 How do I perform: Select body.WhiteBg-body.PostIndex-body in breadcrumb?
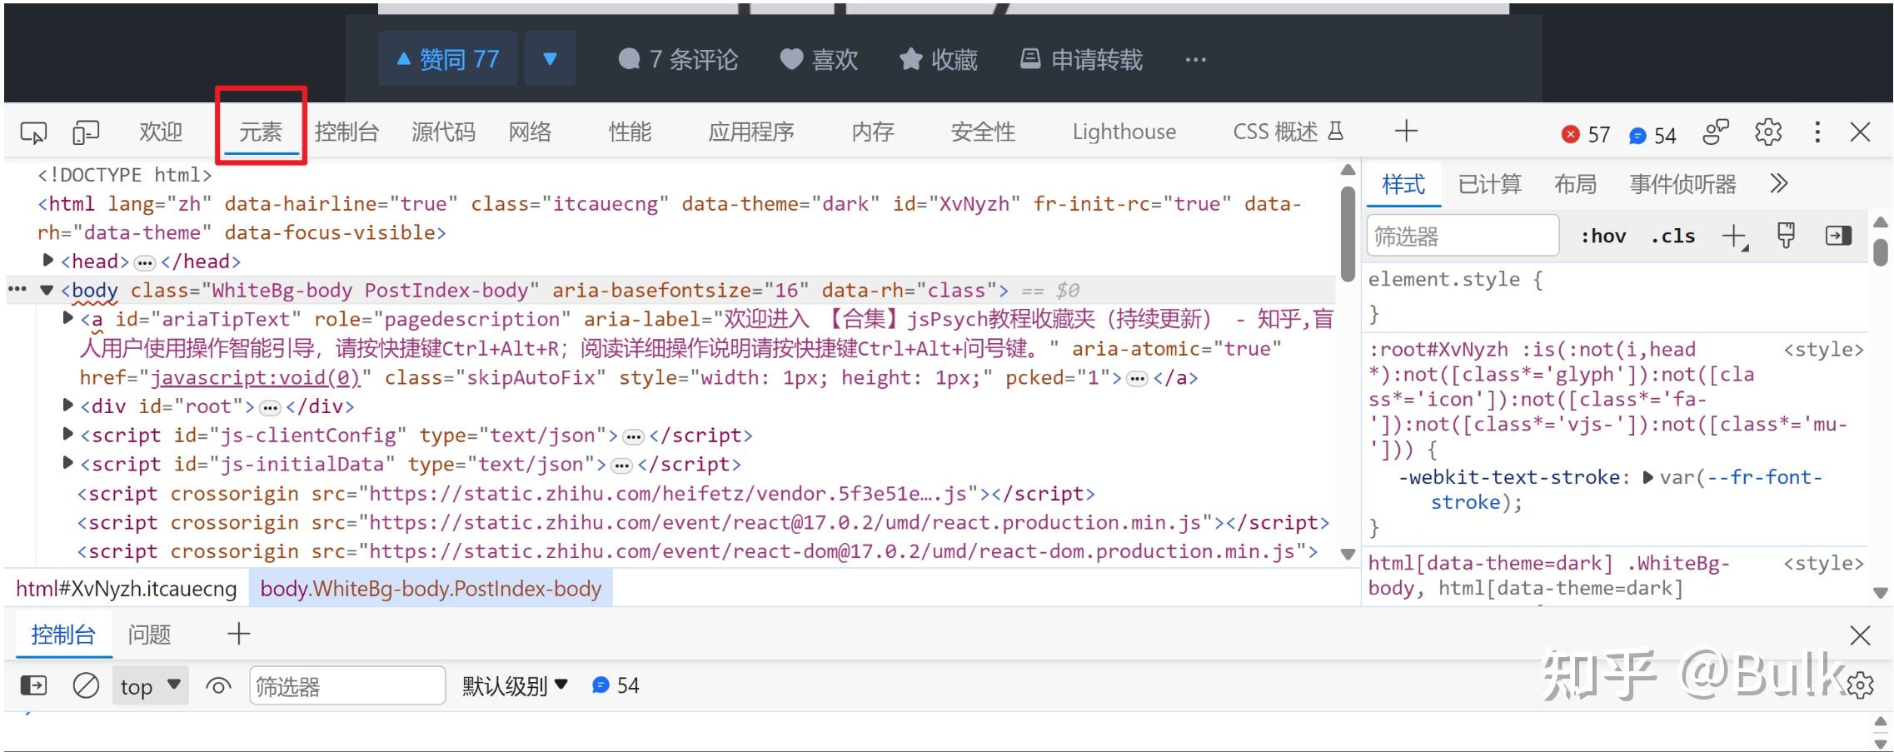[431, 589]
